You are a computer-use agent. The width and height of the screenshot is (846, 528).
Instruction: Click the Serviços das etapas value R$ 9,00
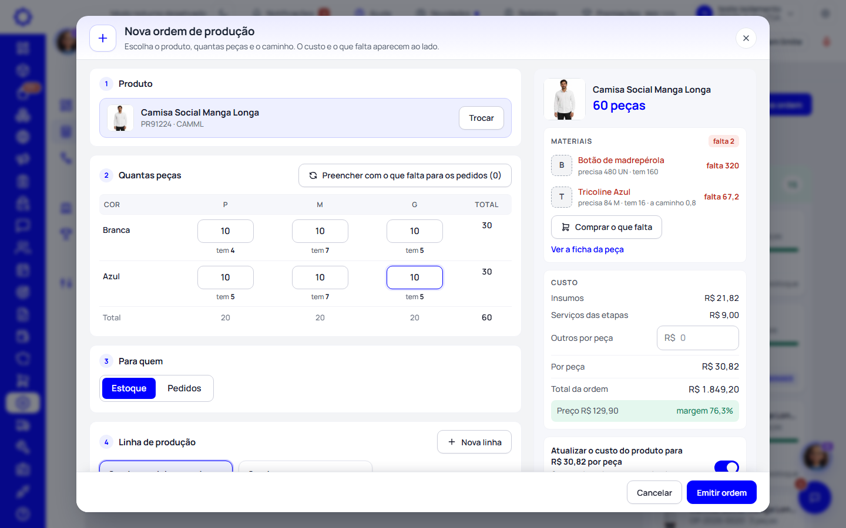(724, 316)
